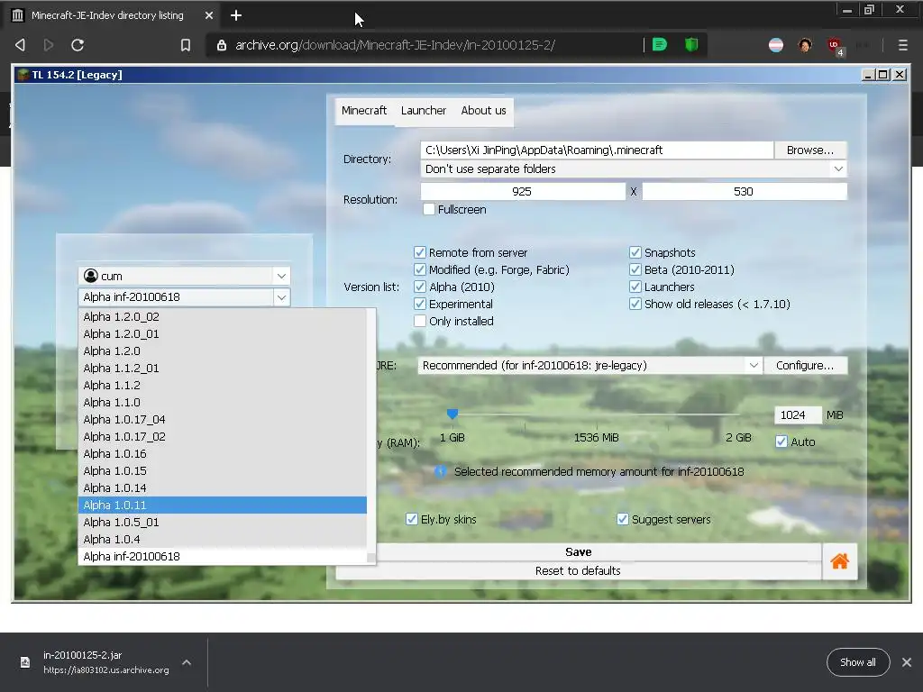The height and width of the screenshot is (692, 923).
Task: Open the browser hamburger menu
Action: tap(902, 45)
